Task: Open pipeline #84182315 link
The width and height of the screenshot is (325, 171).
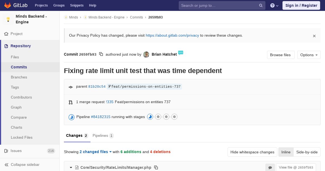Action: pos(101,117)
